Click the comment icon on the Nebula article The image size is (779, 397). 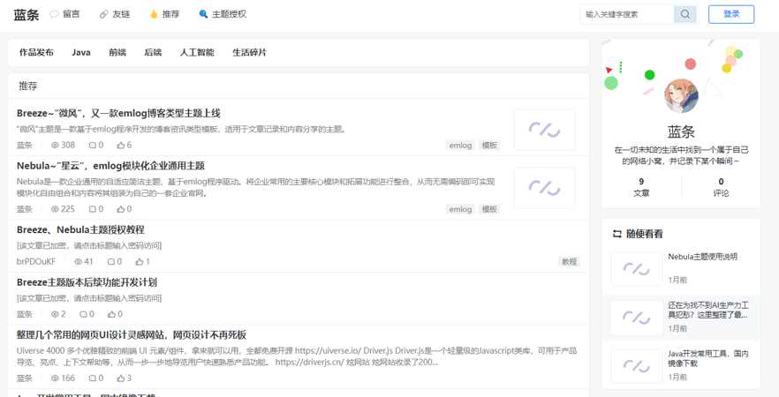93,209
